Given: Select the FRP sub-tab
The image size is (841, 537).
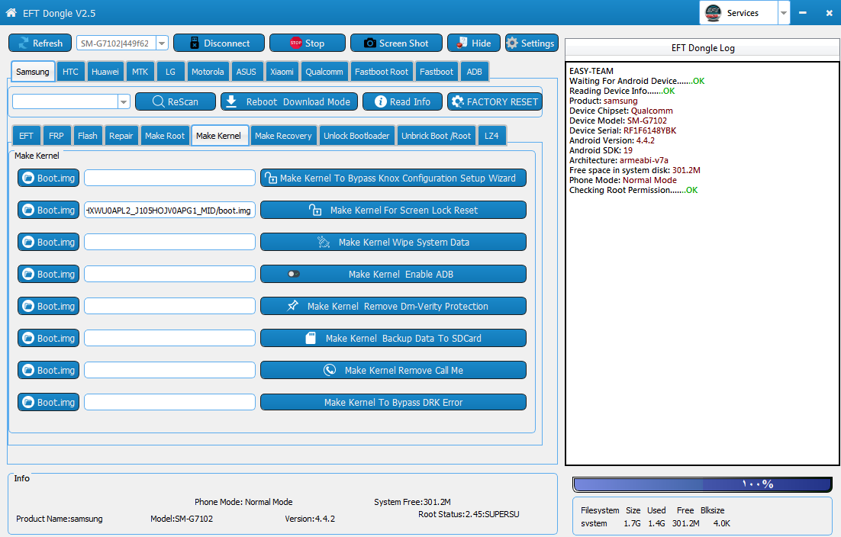Looking at the screenshot, I should coord(56,136).
